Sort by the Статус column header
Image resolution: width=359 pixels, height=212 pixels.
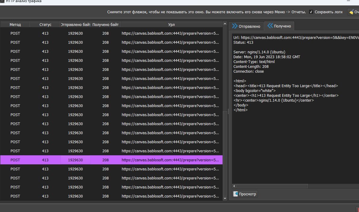pos(45,24)
